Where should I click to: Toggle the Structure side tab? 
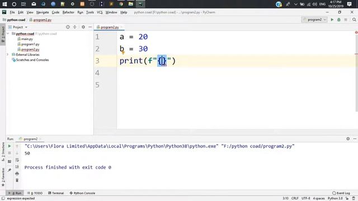pyautogui.click(x=3, y=151)
